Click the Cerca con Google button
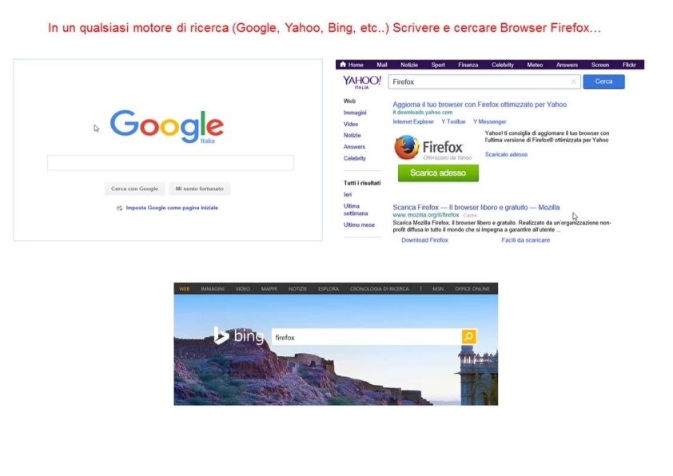673x476 pixels. point(135,188)
